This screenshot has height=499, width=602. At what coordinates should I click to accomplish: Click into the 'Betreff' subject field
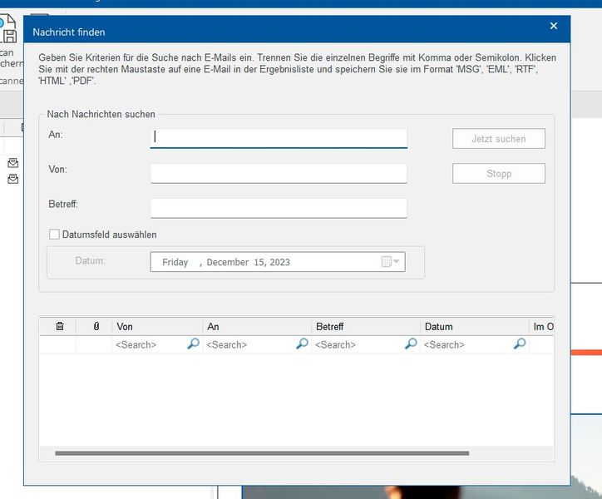[x=279, y=208]
